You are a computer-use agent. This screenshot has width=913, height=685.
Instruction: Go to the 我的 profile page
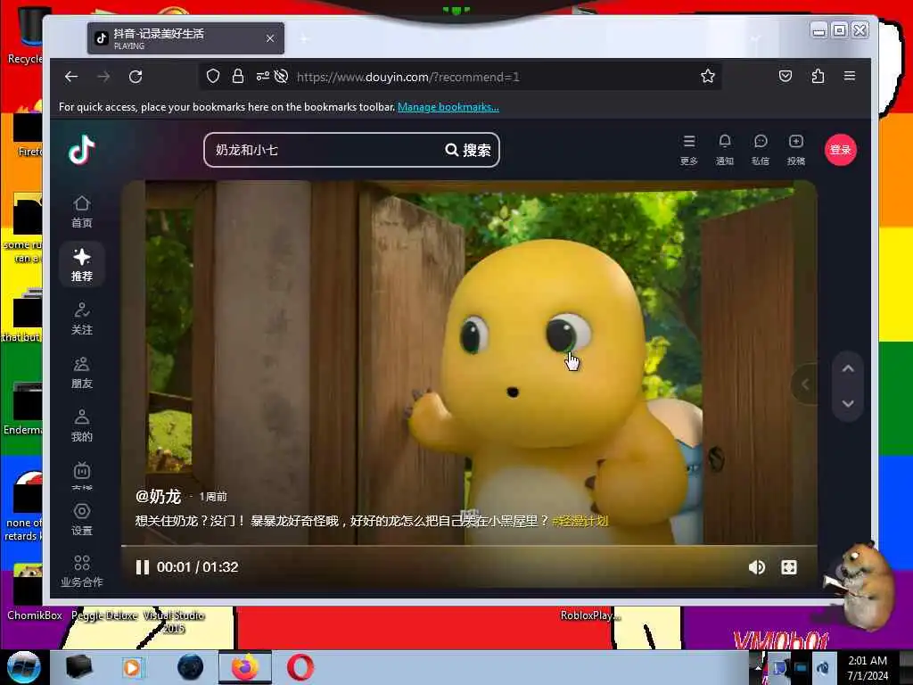point(81,425)
